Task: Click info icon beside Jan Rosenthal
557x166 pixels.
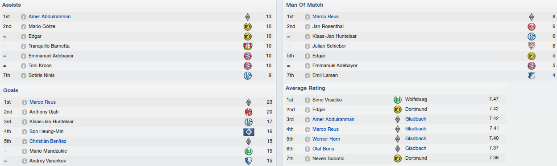Action: [307, 26]
